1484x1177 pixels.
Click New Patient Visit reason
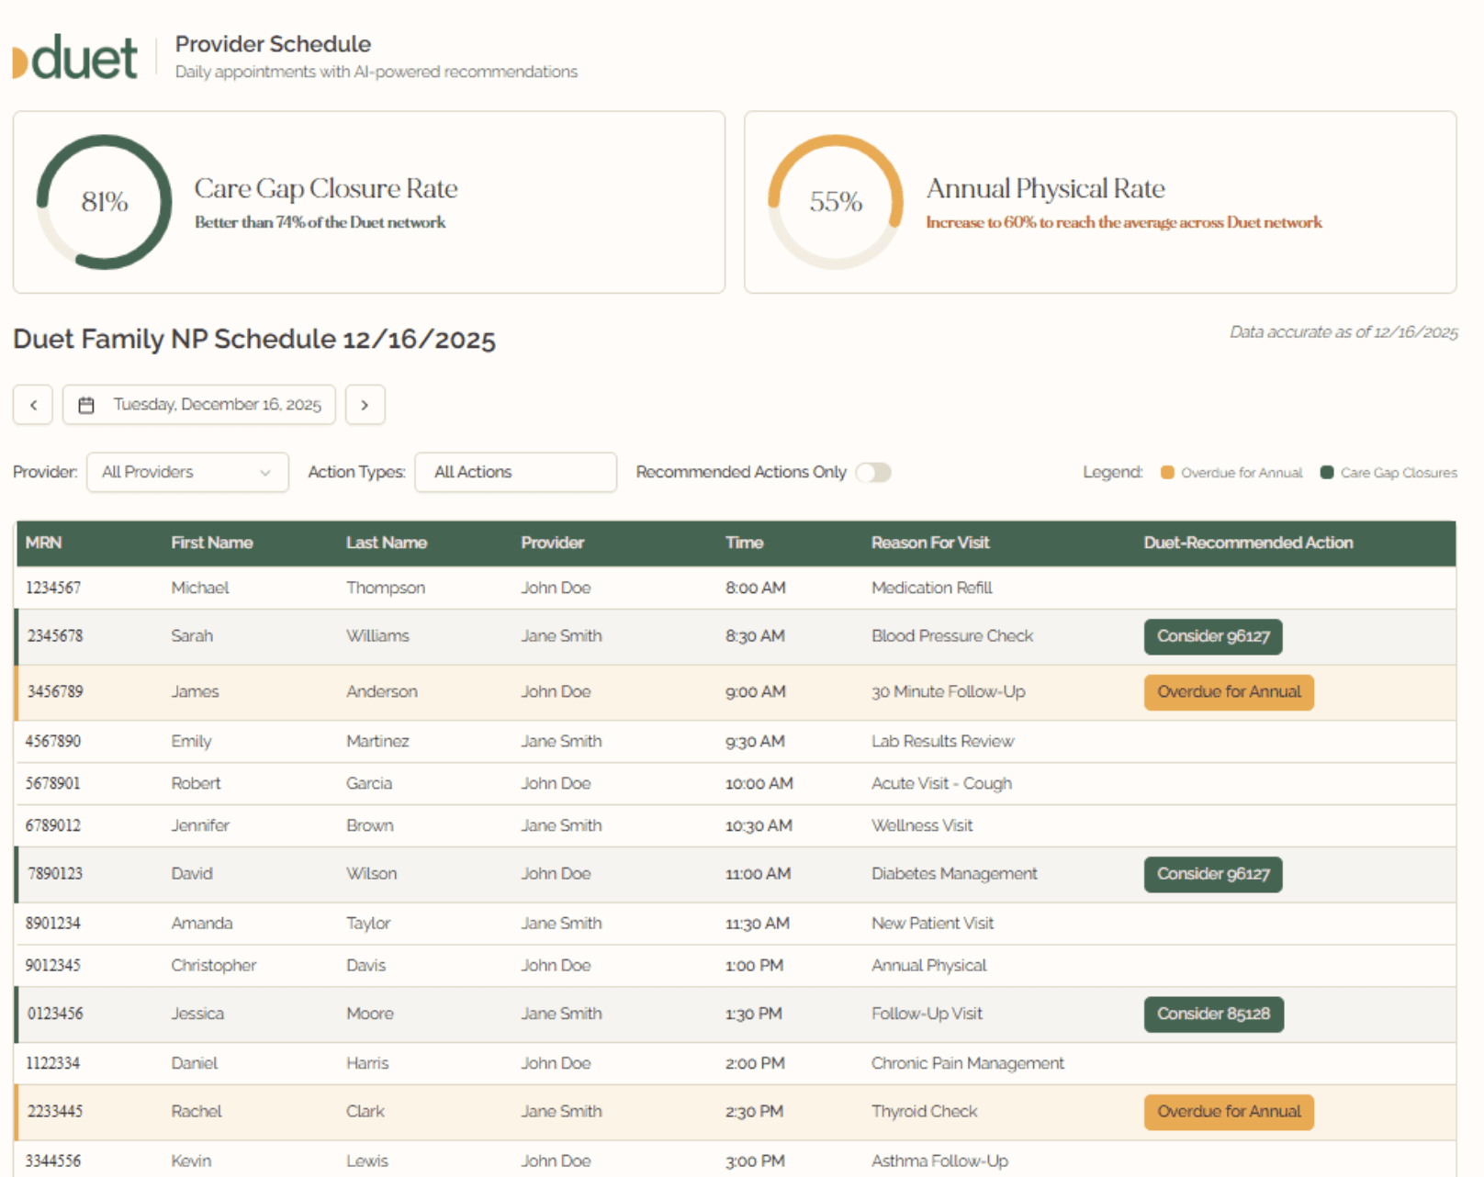pyautogui.click(x=932, y=924)
